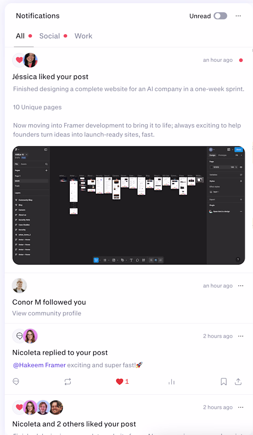This screenshot has height=435, width=253.
Task: Click the reply comment icon under Nicoleta's reply
Action: 16,382
